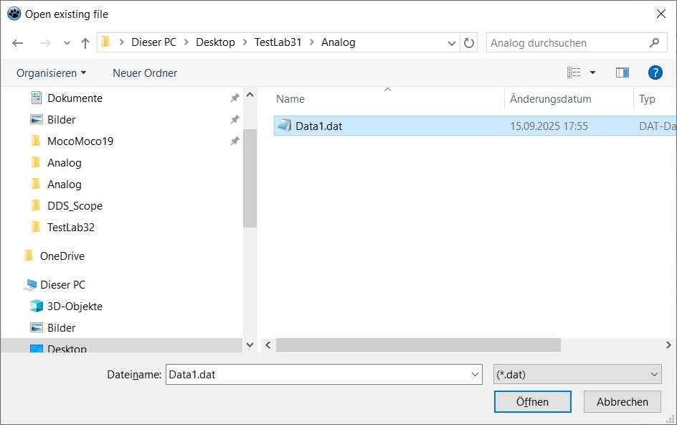Expand the Dateiname combo box list

(x=475, y=374)
